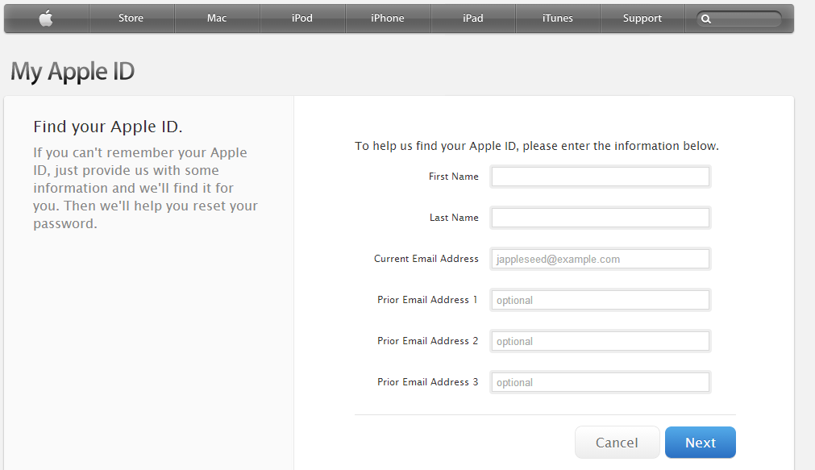
Task: Click the "Current Email Address" label
Action: click(426, 259)
